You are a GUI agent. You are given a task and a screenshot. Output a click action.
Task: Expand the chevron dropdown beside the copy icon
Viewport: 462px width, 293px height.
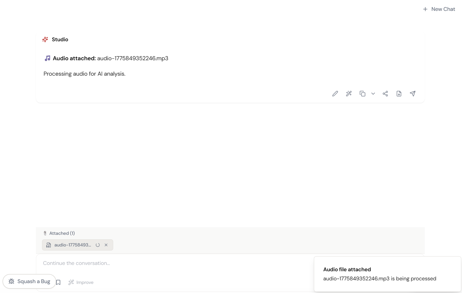tap(373, 94)
